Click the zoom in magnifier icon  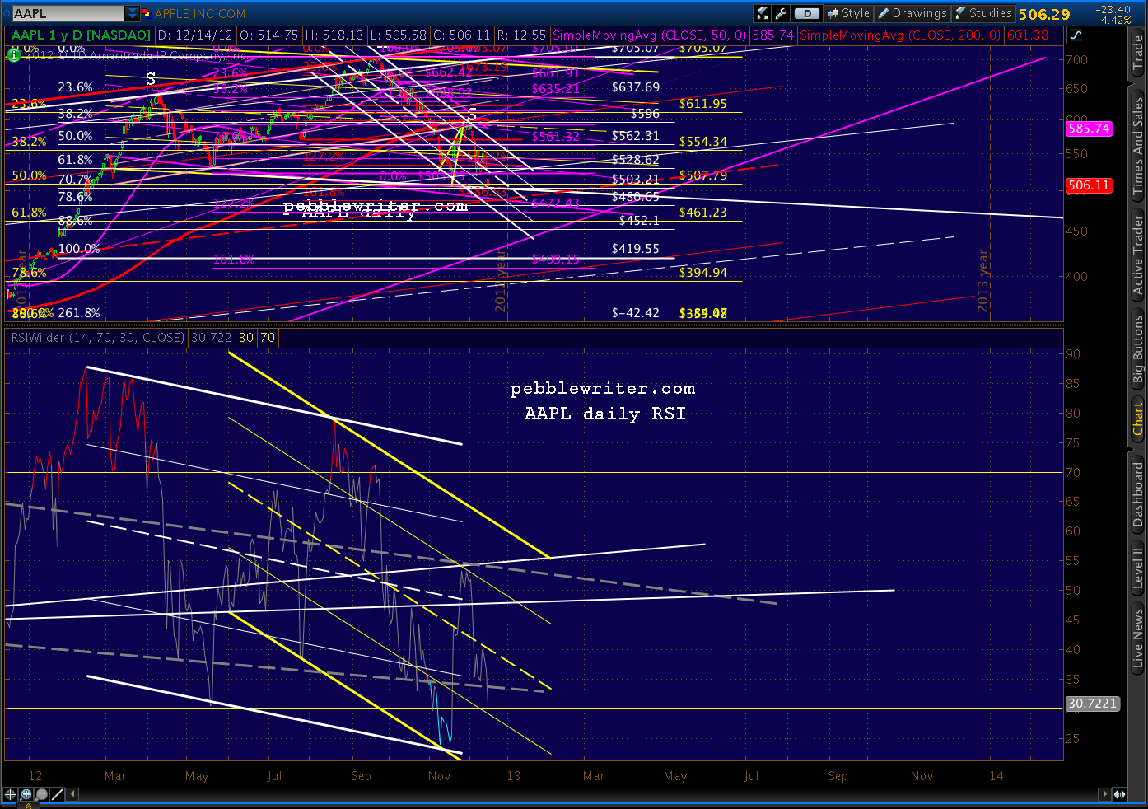tap(26, 794)
